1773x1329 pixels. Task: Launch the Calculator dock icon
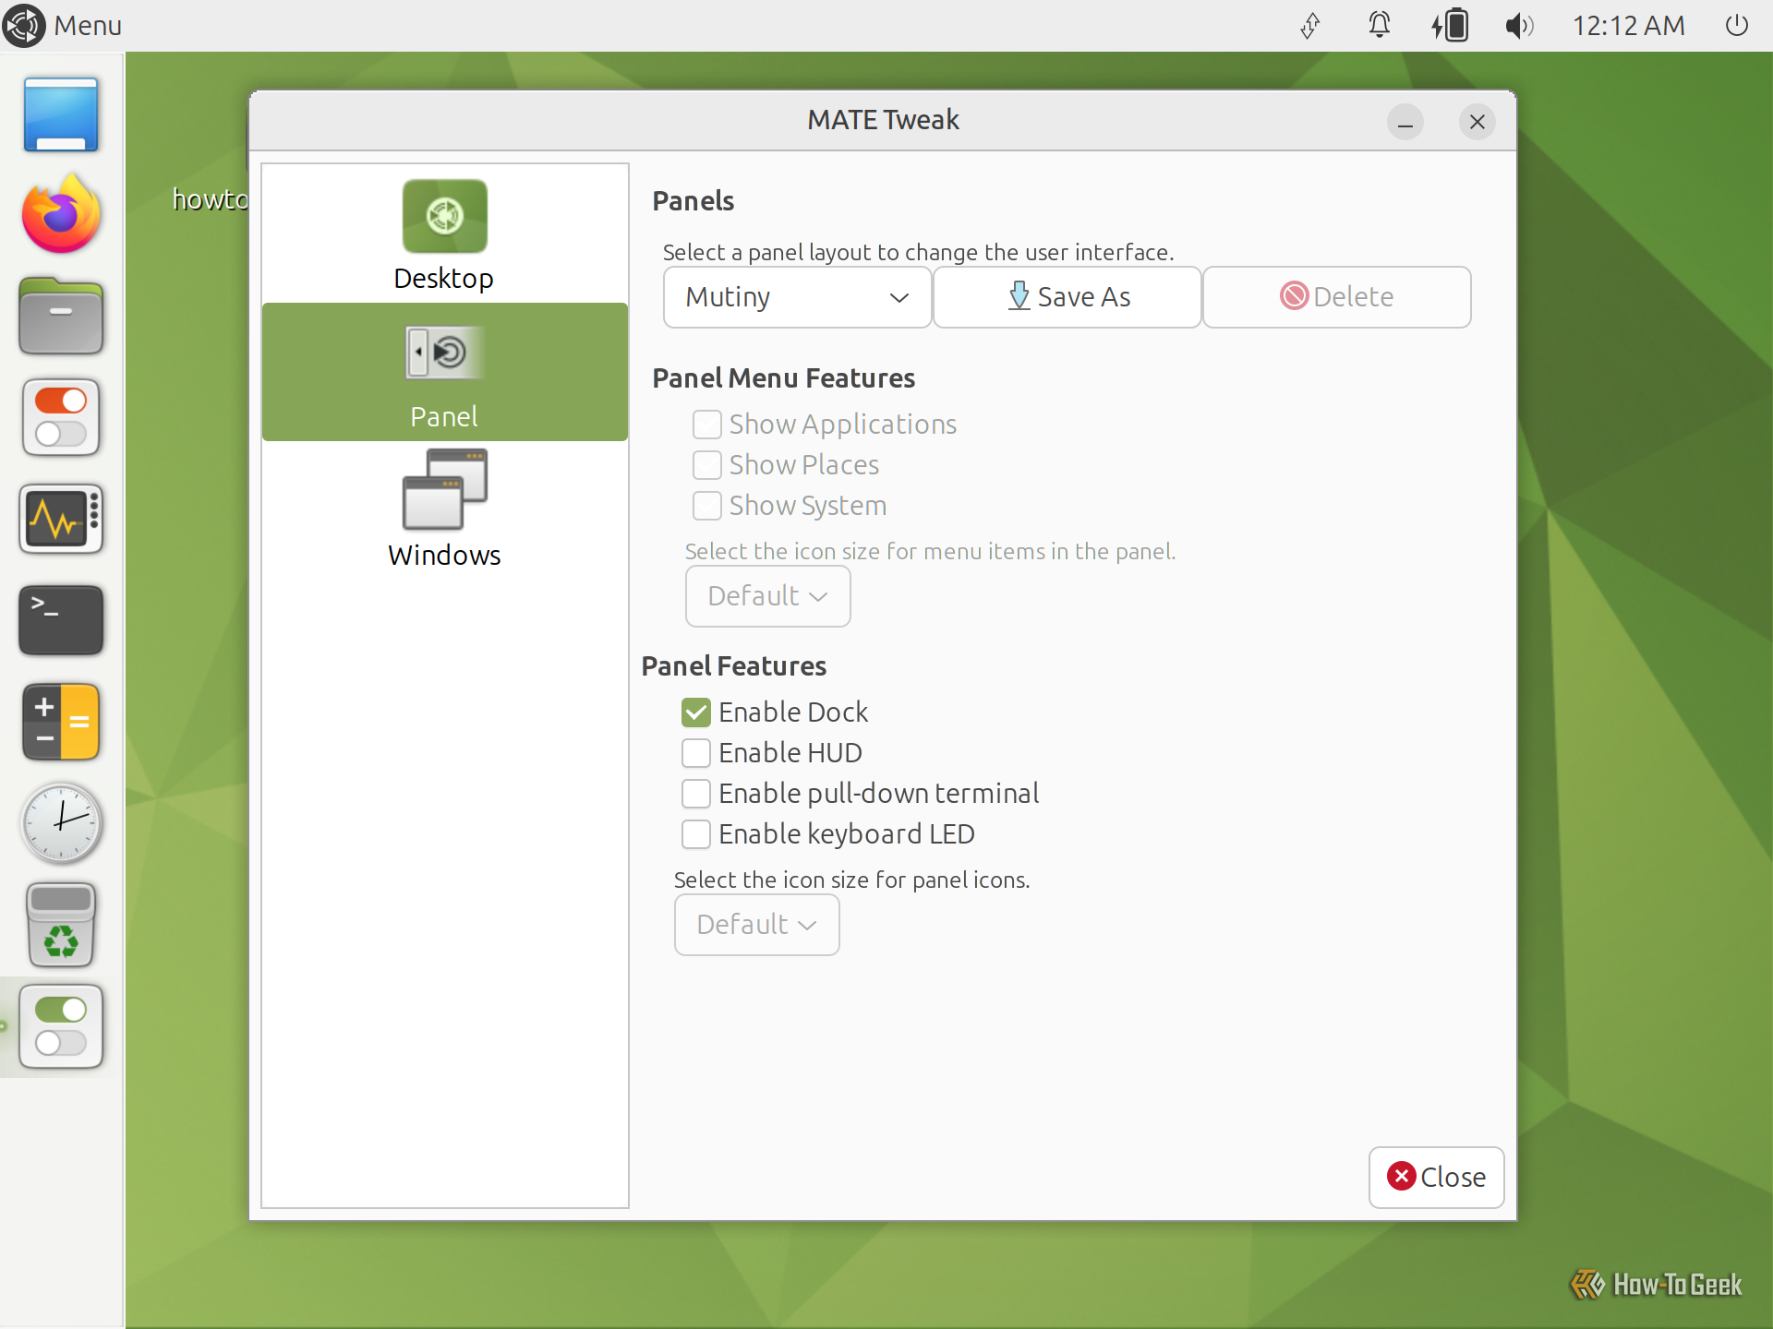(61, 722)
